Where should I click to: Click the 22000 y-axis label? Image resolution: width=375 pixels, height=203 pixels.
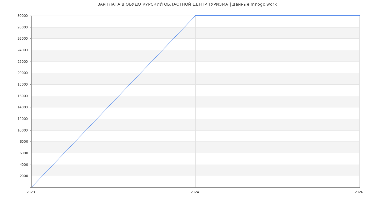22,62
